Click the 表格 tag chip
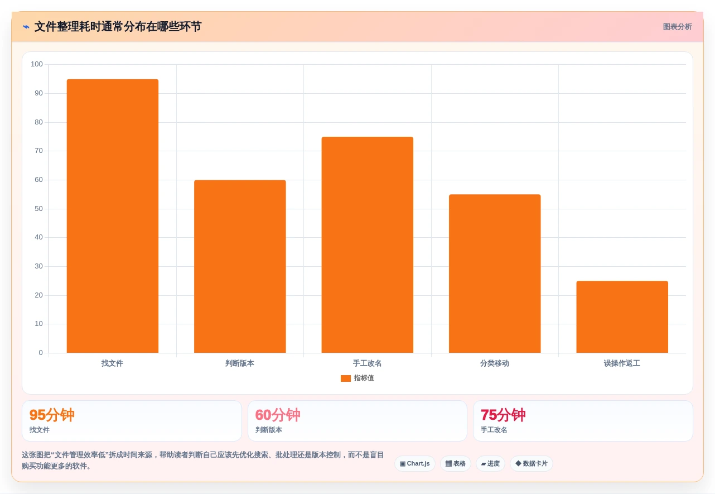This screenshot has width=715, height=494. point(456,464)
